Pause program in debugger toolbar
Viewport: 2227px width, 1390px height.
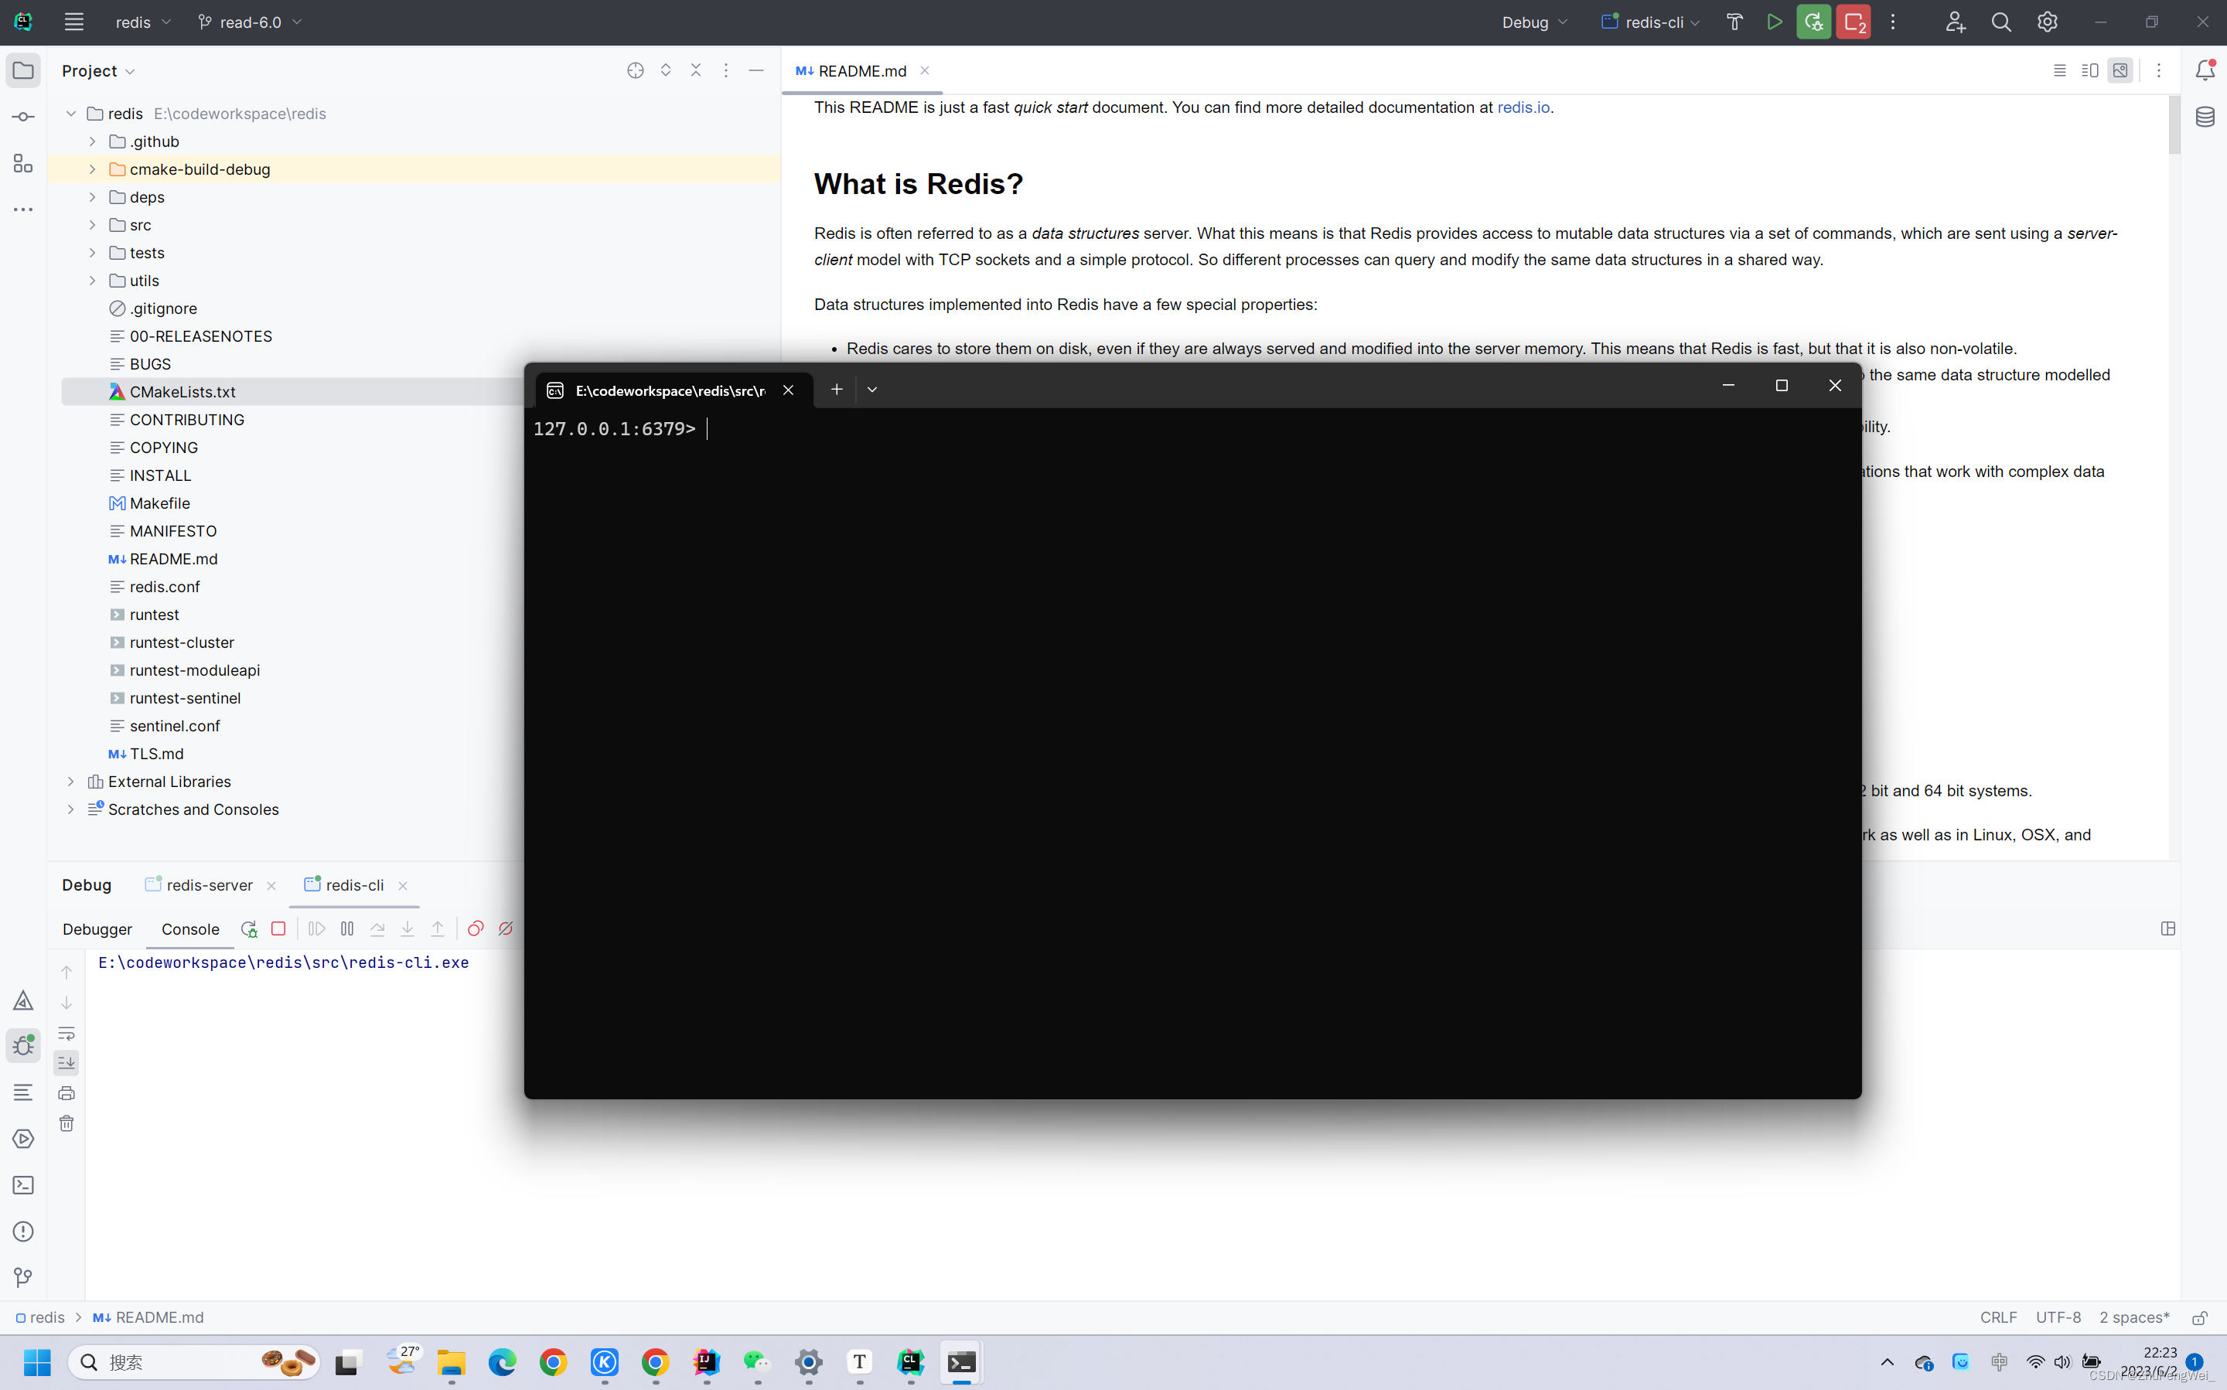[x=346, y=928]
